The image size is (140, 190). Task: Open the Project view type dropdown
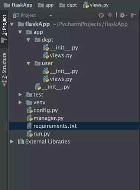point(51,16)
